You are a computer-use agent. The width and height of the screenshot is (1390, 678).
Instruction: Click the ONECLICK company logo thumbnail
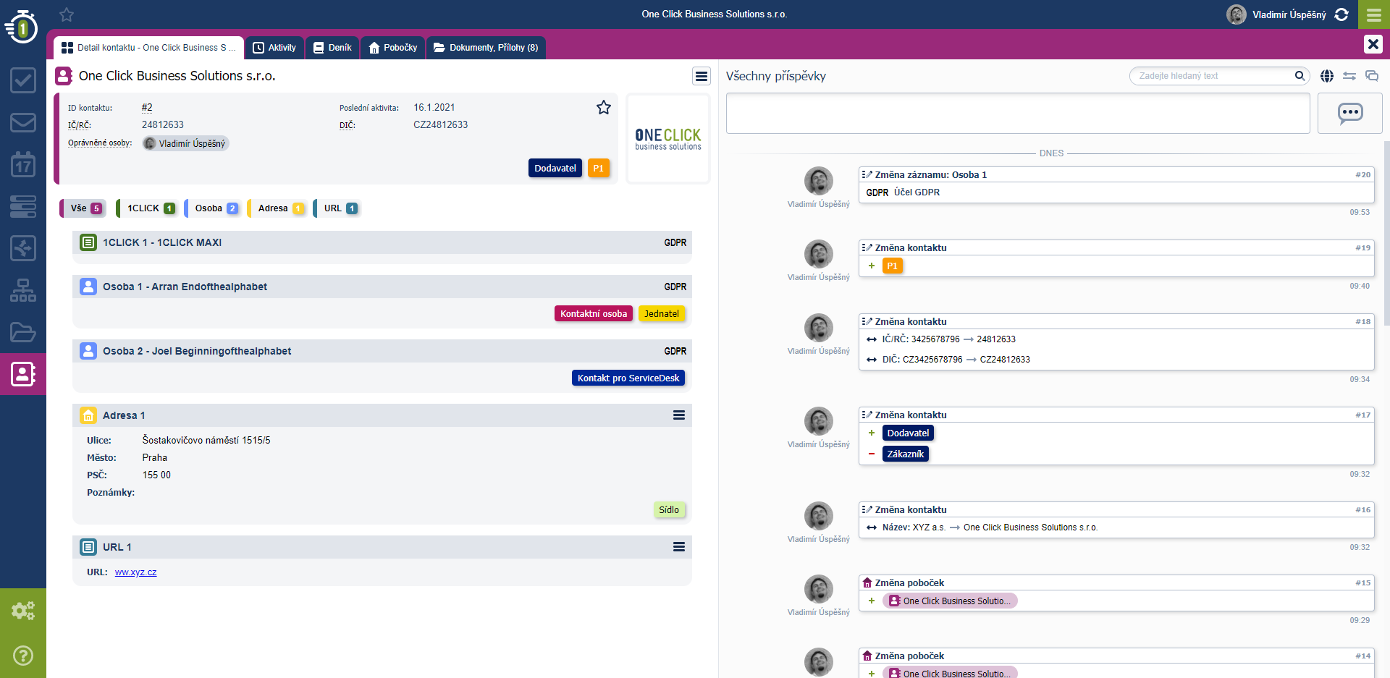[x=667, y=139]
